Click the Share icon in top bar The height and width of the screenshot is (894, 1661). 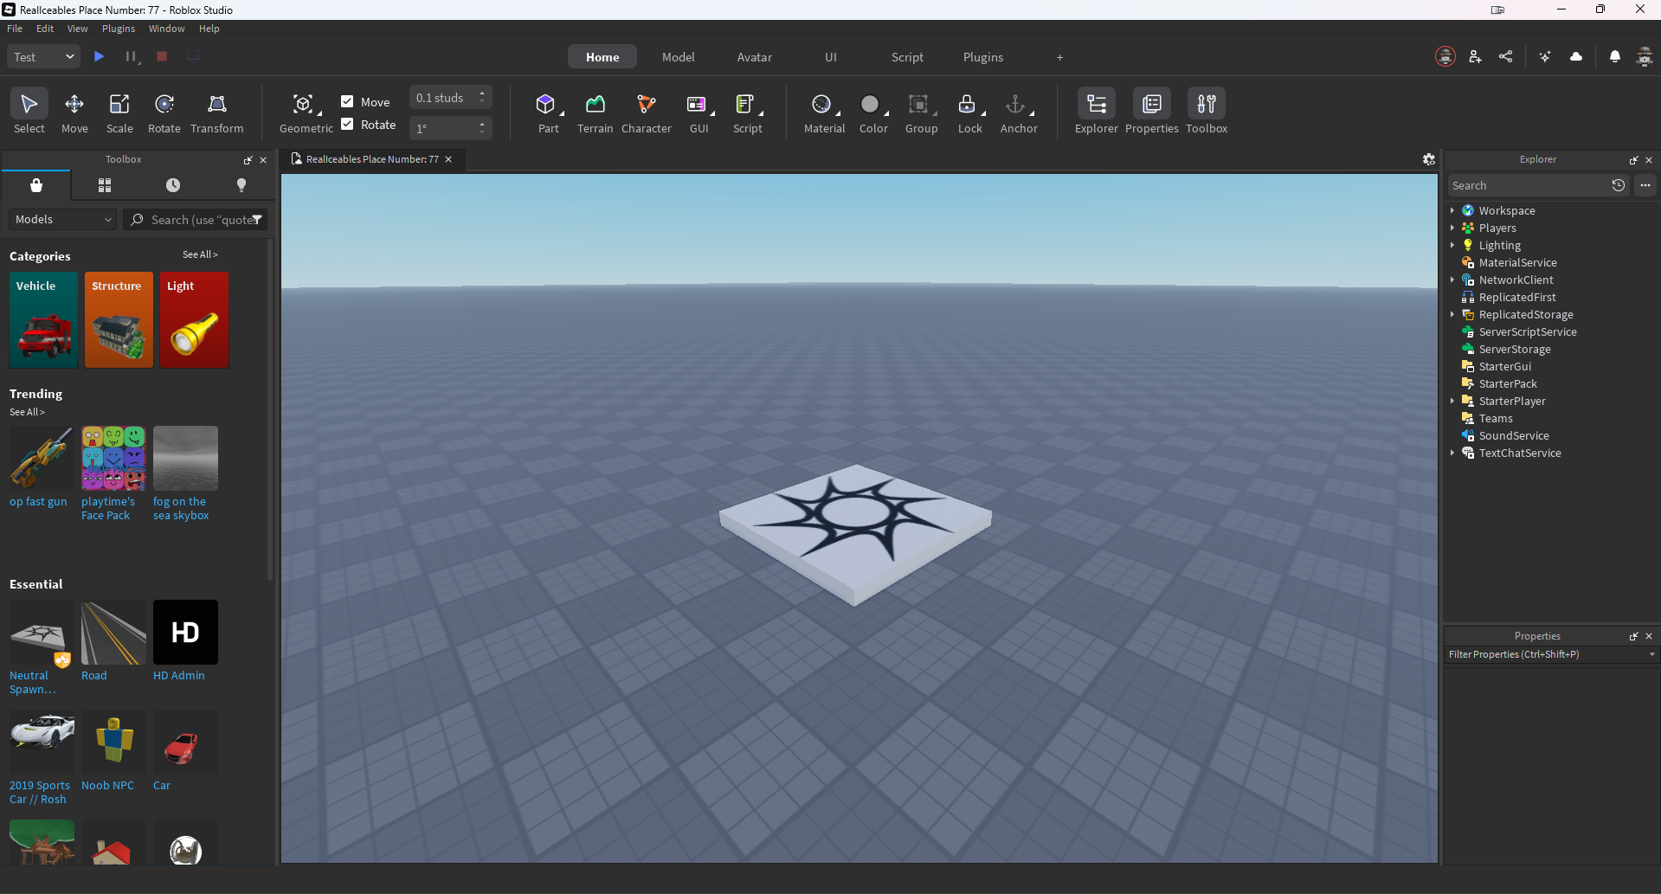click(1506, 56)
